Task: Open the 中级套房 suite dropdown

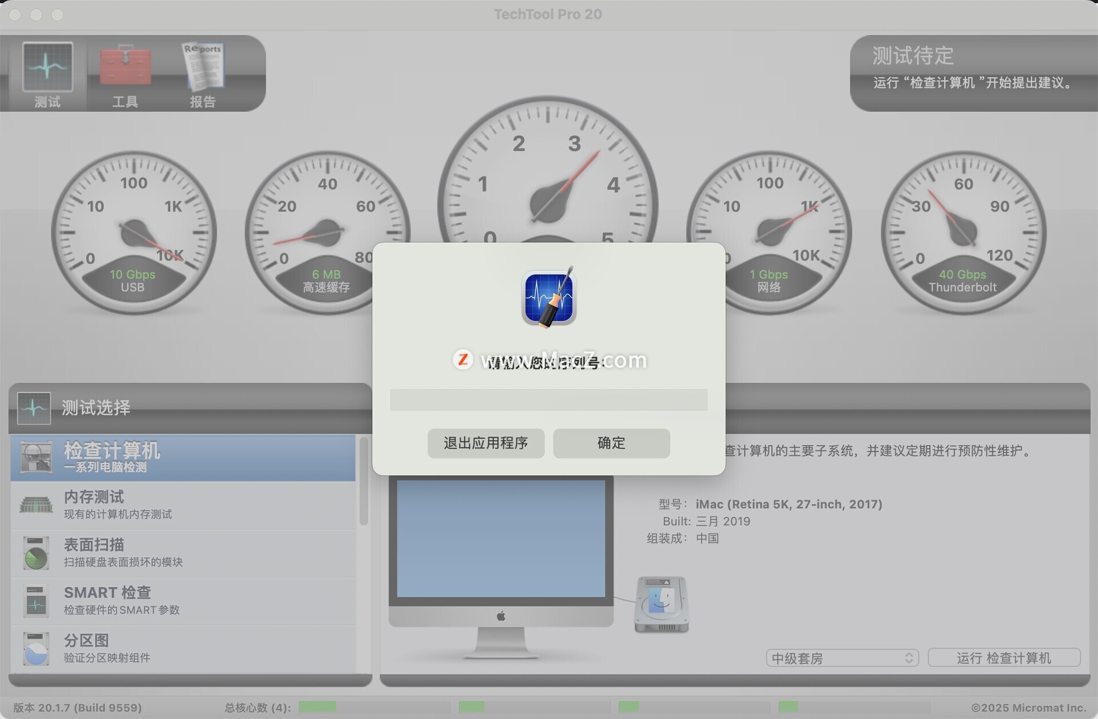Action: (x=842, y=658)
